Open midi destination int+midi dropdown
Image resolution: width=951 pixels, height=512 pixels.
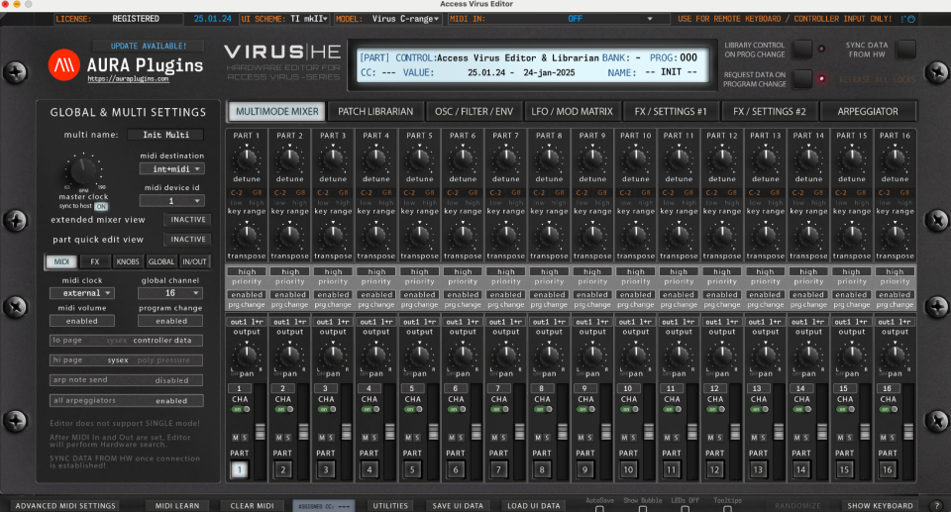(171, 169)
